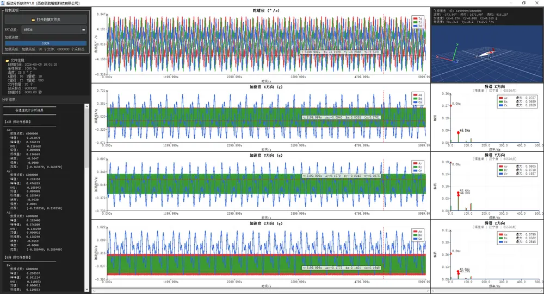
Task: Click the By legend entry in Y acceleration plot
Action: click(x=418, y=167)
